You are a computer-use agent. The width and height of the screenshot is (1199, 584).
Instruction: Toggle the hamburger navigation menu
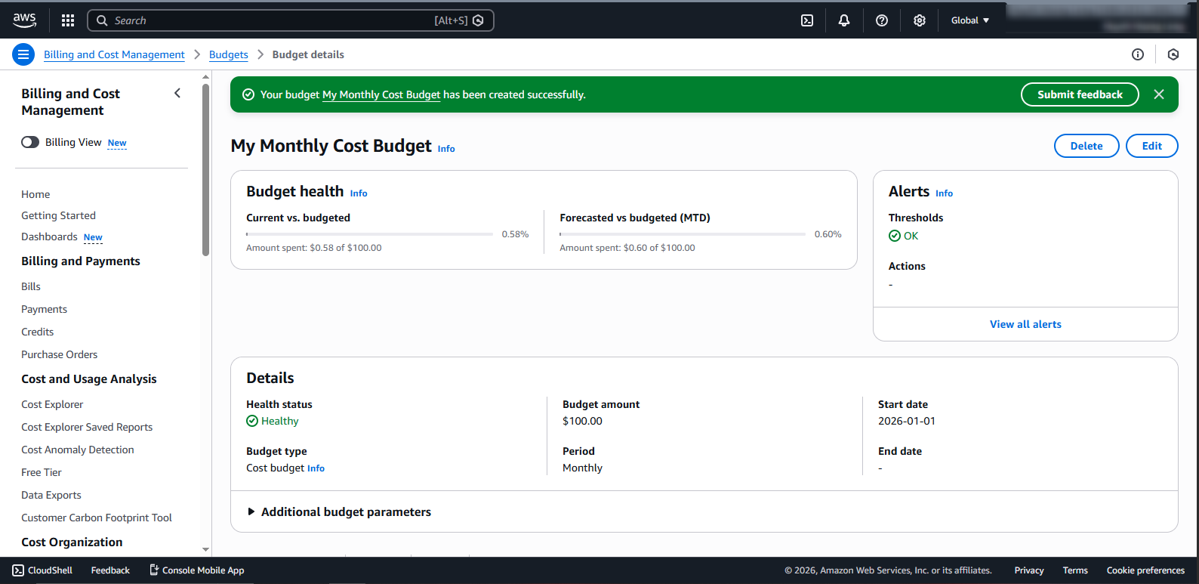23,54
